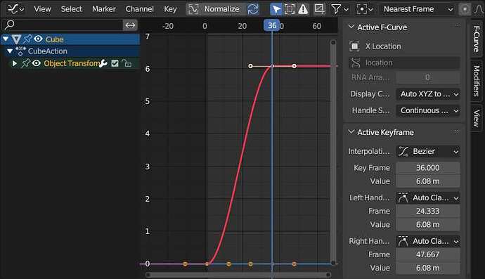Collapse the CubeAction row
Image resolution: width=485 pixels, height=279 pixels.
pos(10,51)
